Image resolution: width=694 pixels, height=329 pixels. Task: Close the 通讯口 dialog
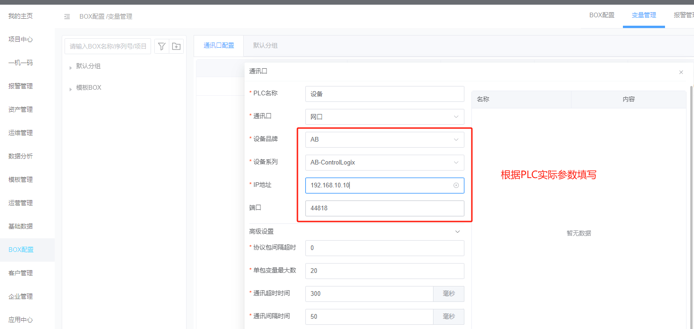681,72
